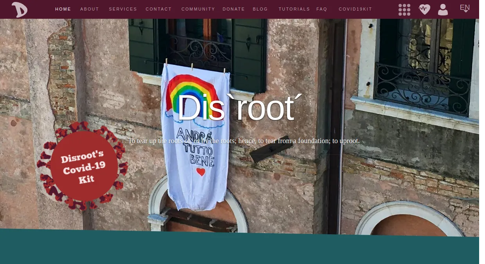Open the Contact page
Viewport: 485px width, 264px height.
coord(158,9)
